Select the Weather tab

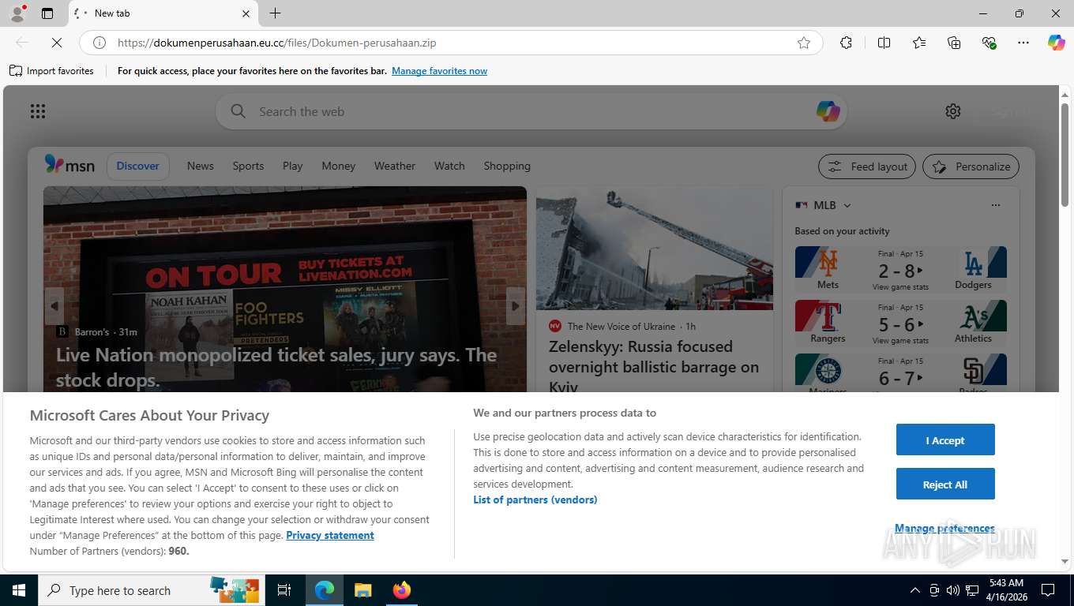click(395, 166)
